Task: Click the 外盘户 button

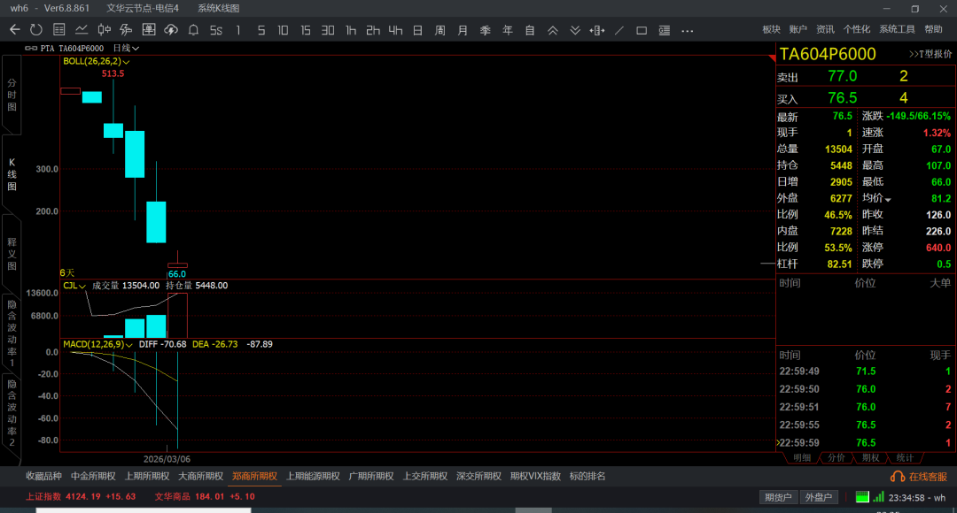Action: pos(819,497)
